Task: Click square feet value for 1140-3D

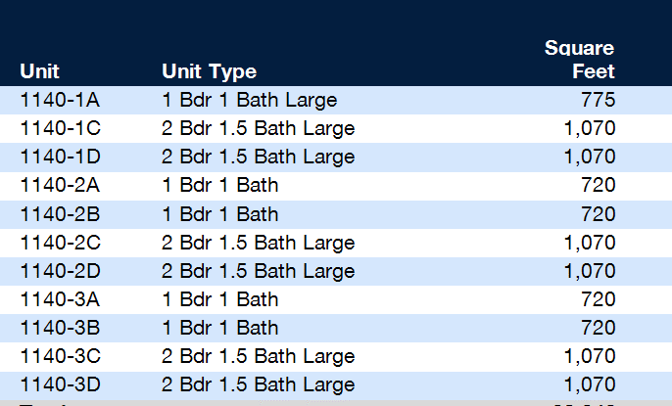Action: point(590,384)
